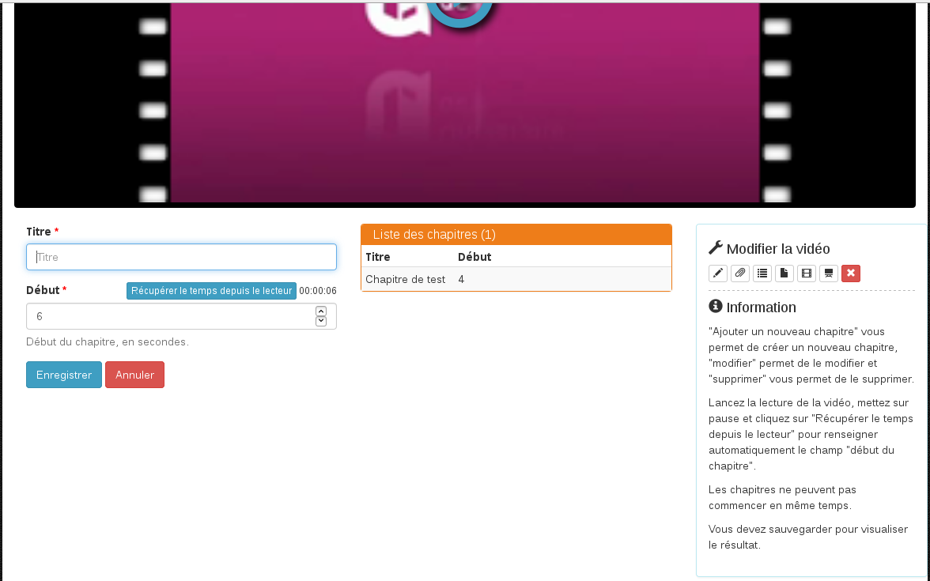This screenshot has height=581, width=930.
Task: Click the Titre column header
Action: pyautogui.click(x=378, y=257)
